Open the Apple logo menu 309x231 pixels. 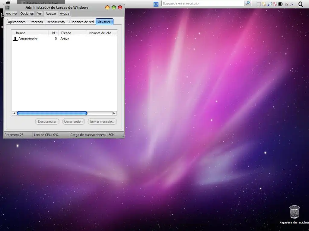tap(8, 2)
